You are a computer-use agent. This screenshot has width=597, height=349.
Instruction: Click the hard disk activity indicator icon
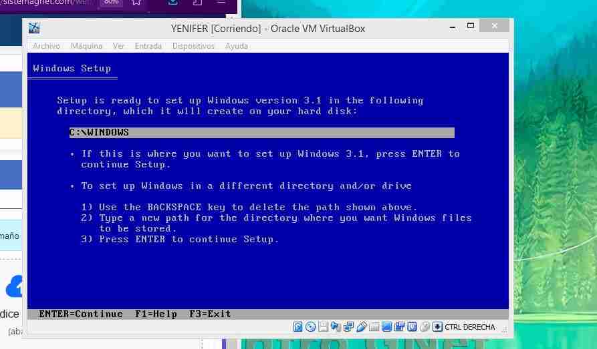click(298, 327)
